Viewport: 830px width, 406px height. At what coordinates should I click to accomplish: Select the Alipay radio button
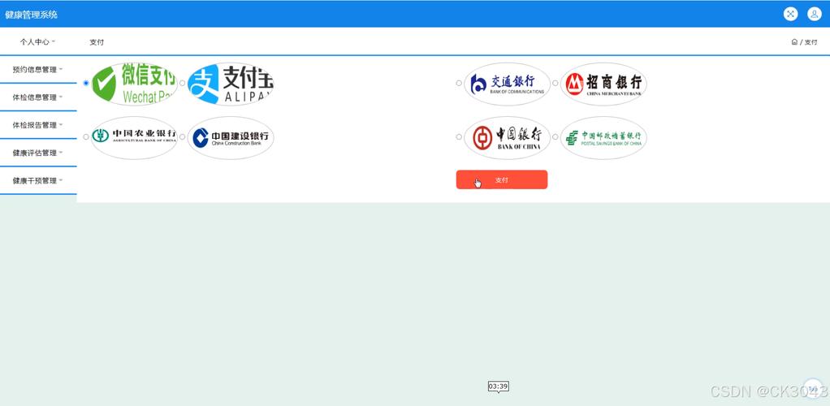point(183,83)
